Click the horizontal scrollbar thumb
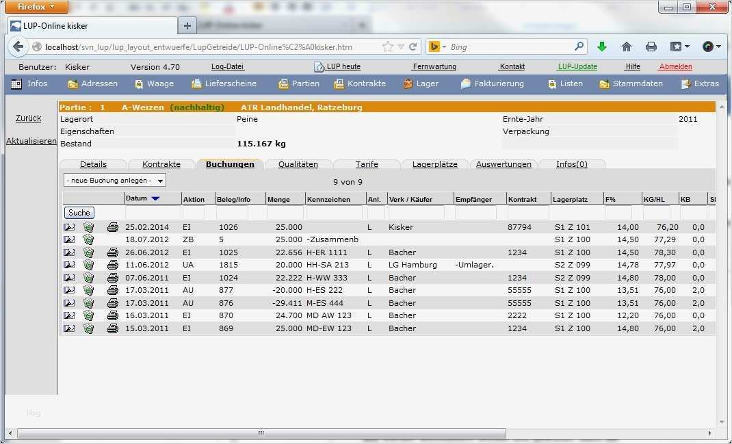732x444 pixels. [261, 433]
